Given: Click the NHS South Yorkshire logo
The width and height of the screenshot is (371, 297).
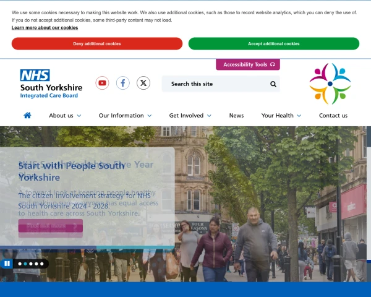Looking at the screenshot, I should [51, 84].
